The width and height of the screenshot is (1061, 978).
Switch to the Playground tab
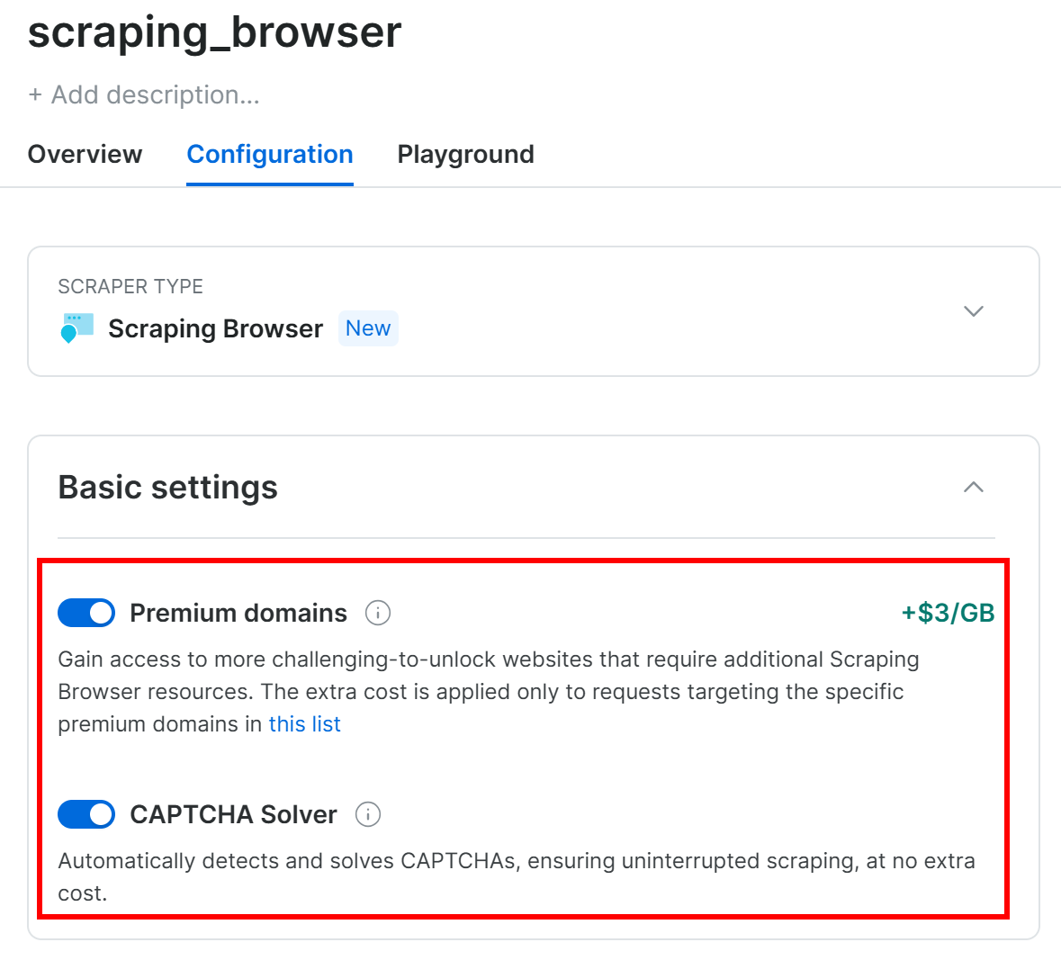click(465, 154)
